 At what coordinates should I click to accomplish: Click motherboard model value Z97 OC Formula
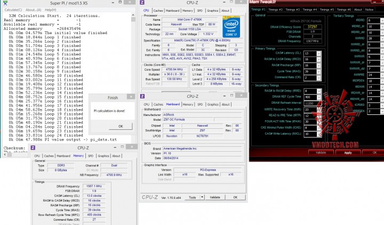[x=188, y=120]
